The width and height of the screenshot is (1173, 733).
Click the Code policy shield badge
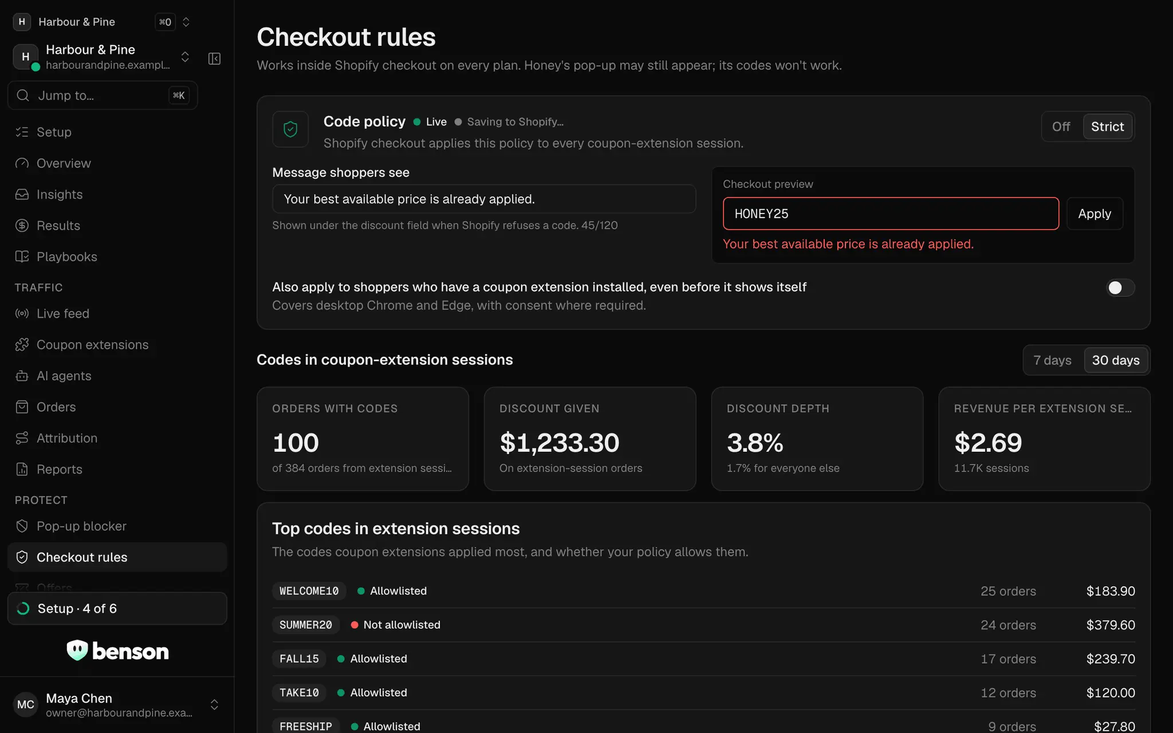pos(290,129)
